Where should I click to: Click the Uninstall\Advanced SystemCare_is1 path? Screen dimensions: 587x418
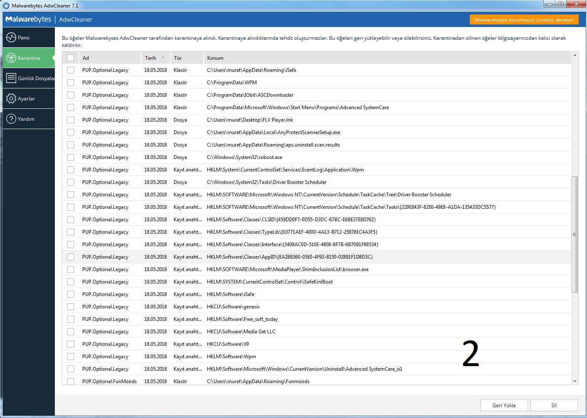click(x=305, y=369)
